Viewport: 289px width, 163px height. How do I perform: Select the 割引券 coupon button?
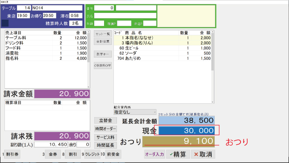click(x=12, y=155)
